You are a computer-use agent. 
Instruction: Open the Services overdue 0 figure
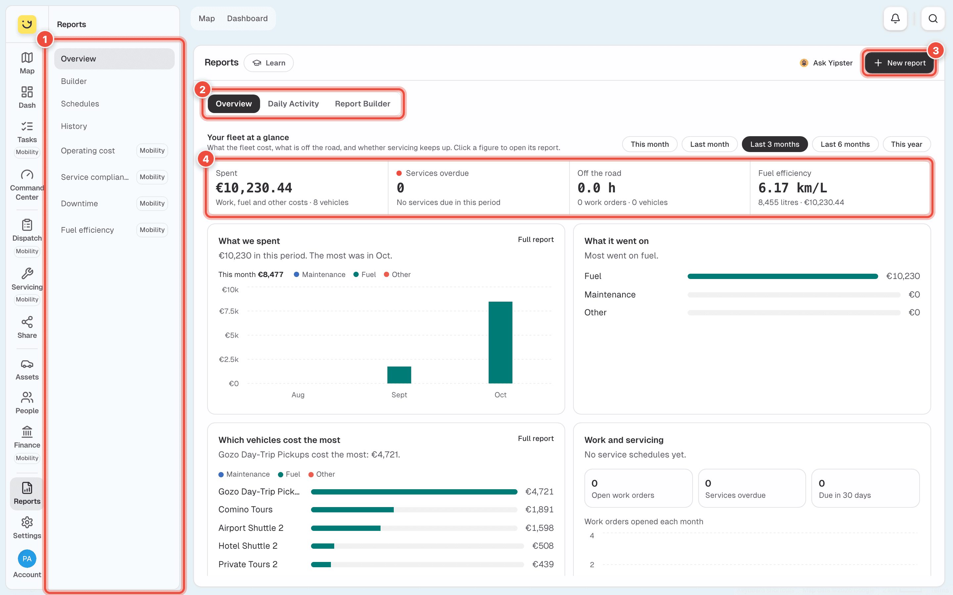tap(478, 188)
